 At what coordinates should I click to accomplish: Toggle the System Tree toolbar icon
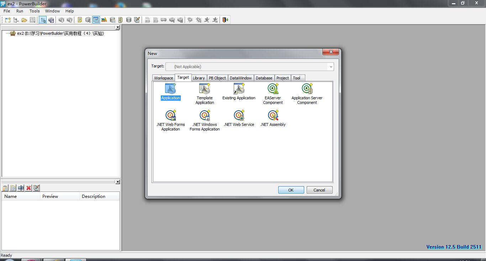point(43,20)
